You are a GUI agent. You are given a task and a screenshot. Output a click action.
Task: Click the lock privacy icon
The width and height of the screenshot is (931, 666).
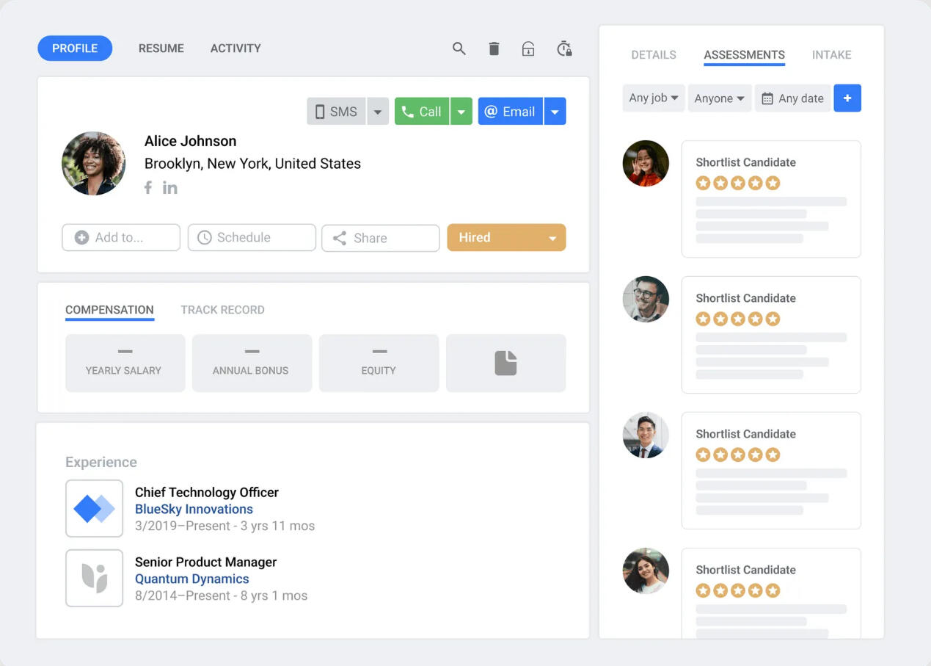coord(527,49)
